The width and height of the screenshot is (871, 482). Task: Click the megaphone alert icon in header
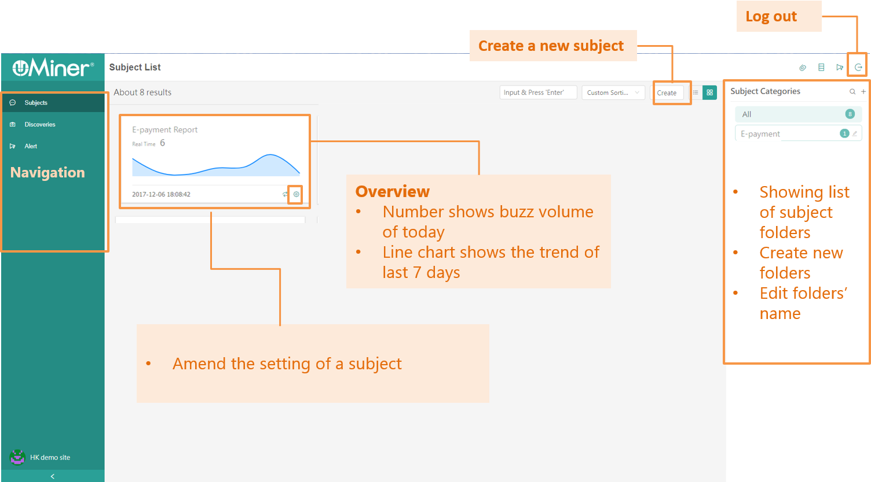coord(840,68)
